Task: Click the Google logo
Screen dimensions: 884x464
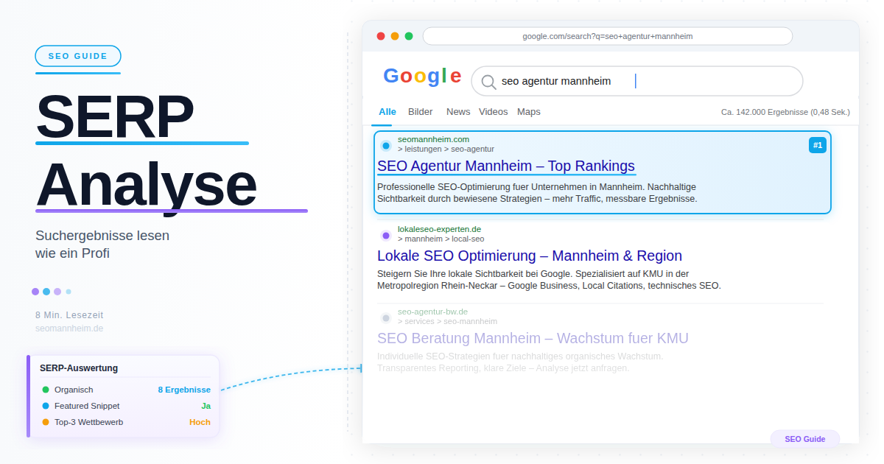Action: [422, 77]
